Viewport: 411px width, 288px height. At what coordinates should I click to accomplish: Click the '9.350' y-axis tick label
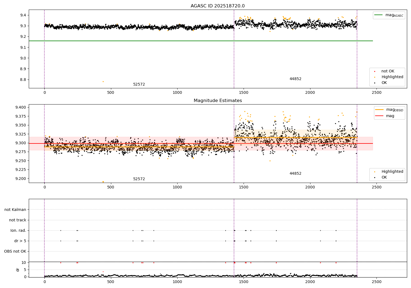coord(21,125)
